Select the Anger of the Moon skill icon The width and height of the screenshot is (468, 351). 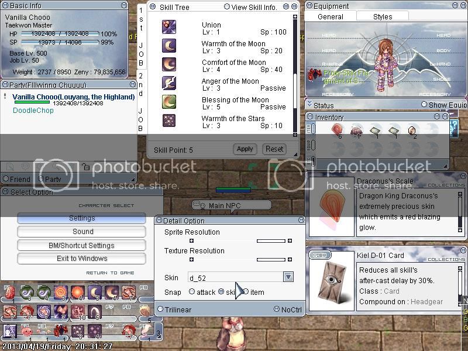(x=169, y=83)
